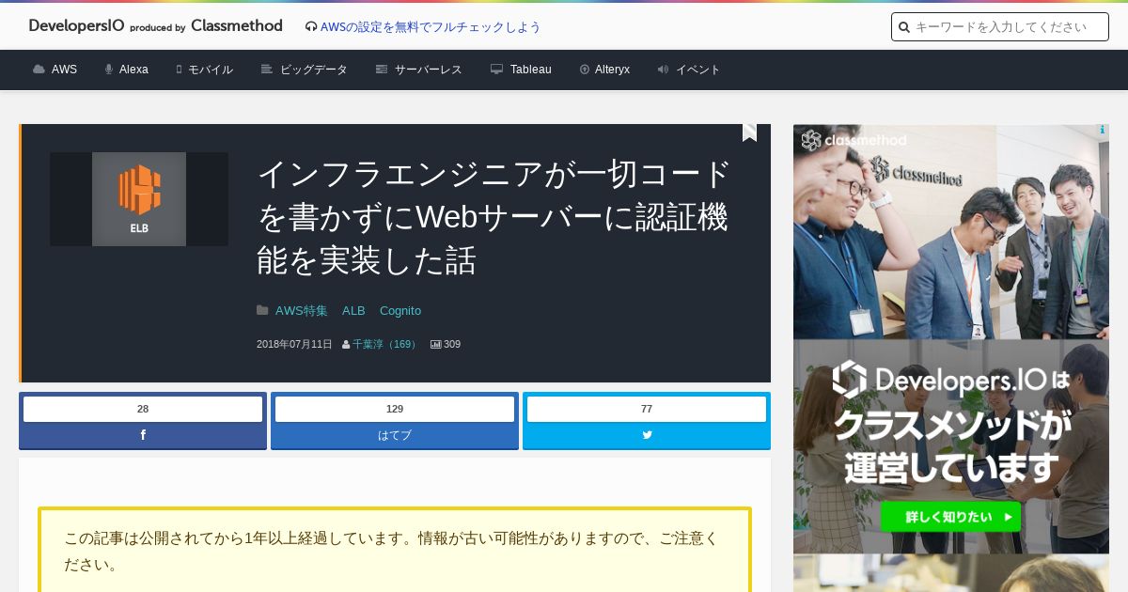
Task: Click the magnifier icon in the search box
Action: click(x=904, y=27)
